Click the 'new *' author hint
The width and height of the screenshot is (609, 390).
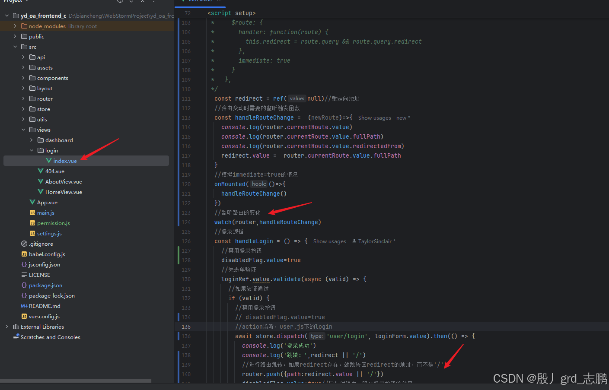point(403,118)
